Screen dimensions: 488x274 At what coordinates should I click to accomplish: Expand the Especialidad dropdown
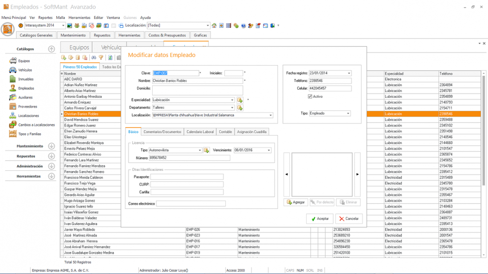[x=232, y=100]
